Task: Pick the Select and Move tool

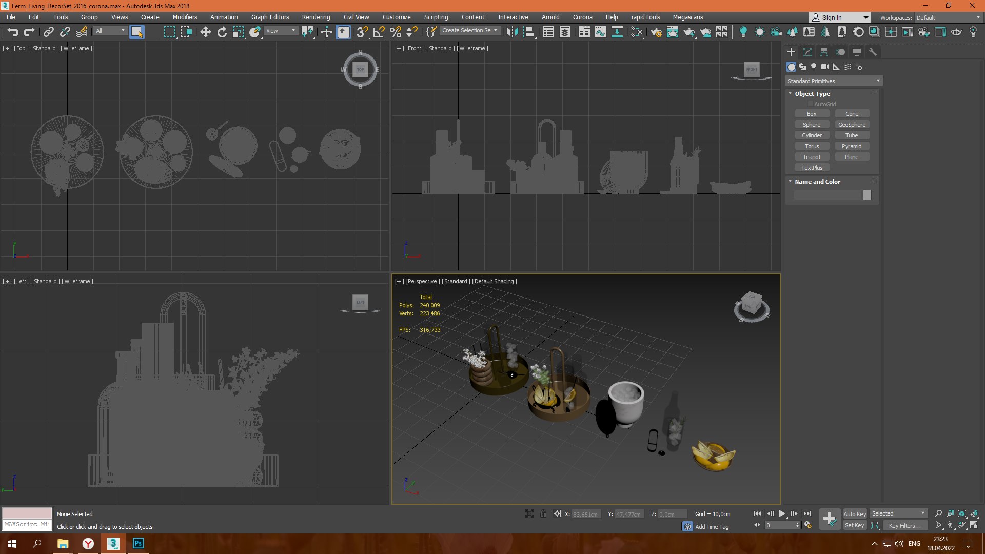Action: point(205,32)
